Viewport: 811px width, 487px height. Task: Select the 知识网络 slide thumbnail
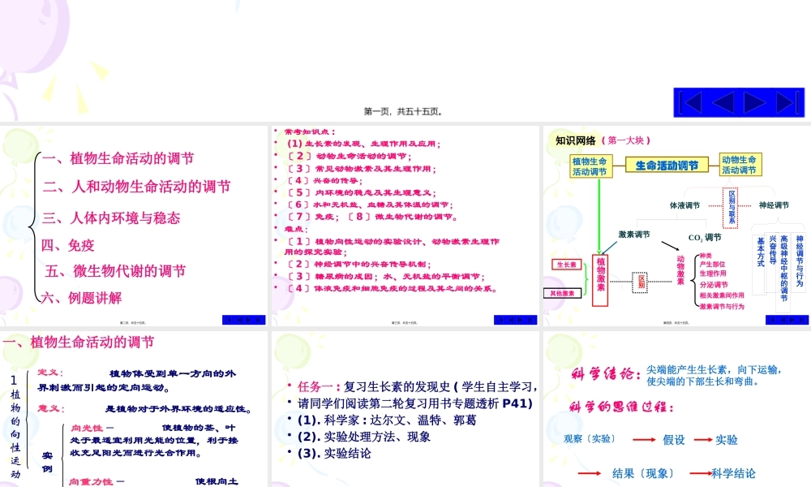(x=677, y=223)
